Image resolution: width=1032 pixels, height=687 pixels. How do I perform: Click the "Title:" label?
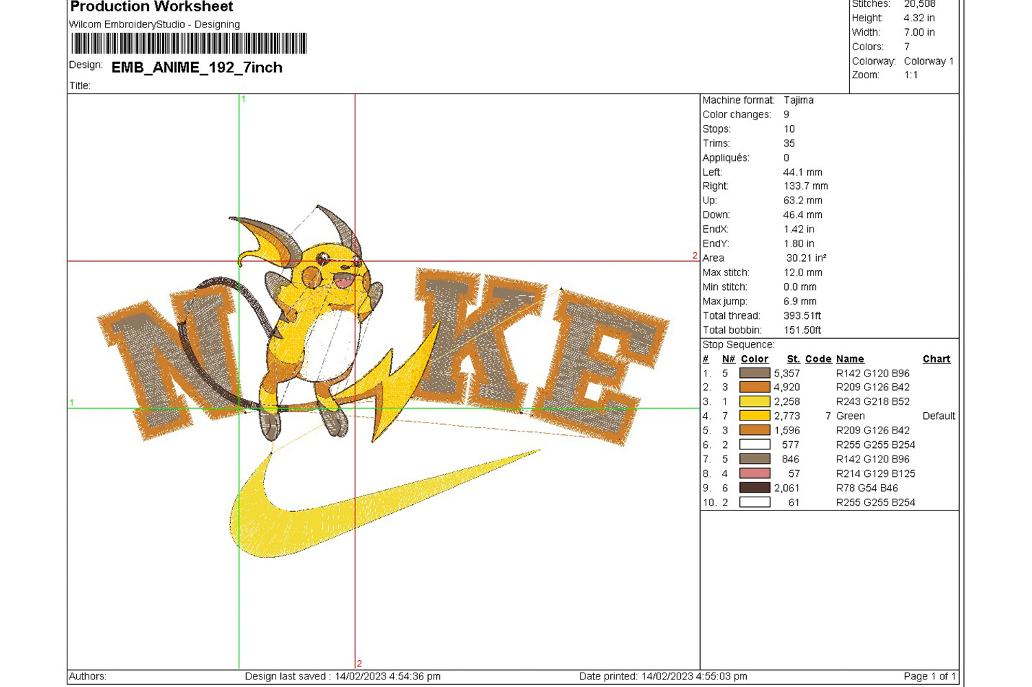pyautogui.click(x=80, y=86)
